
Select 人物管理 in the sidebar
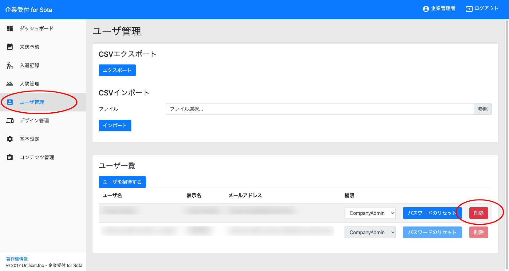click(x=43, y=84)
